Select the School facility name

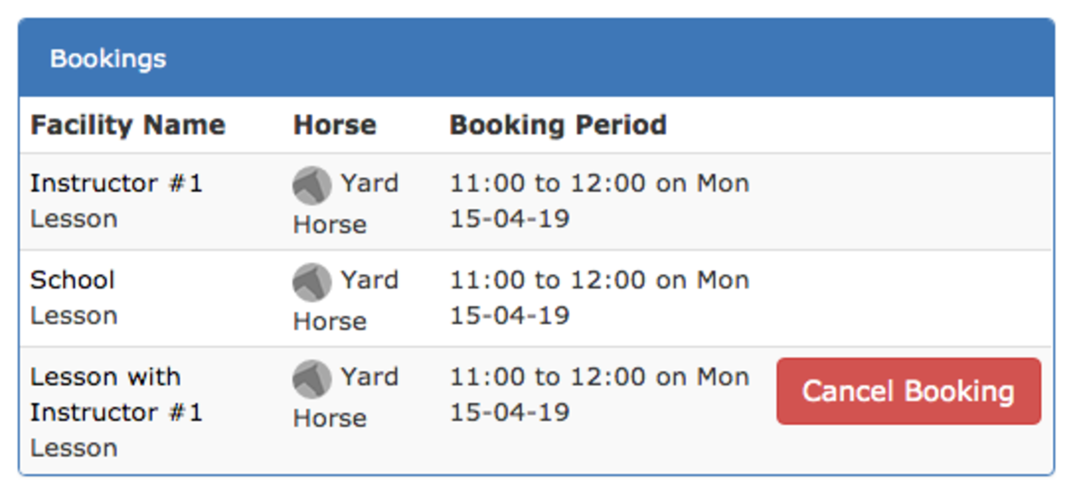pyautogui.click(x=72, y=280)
